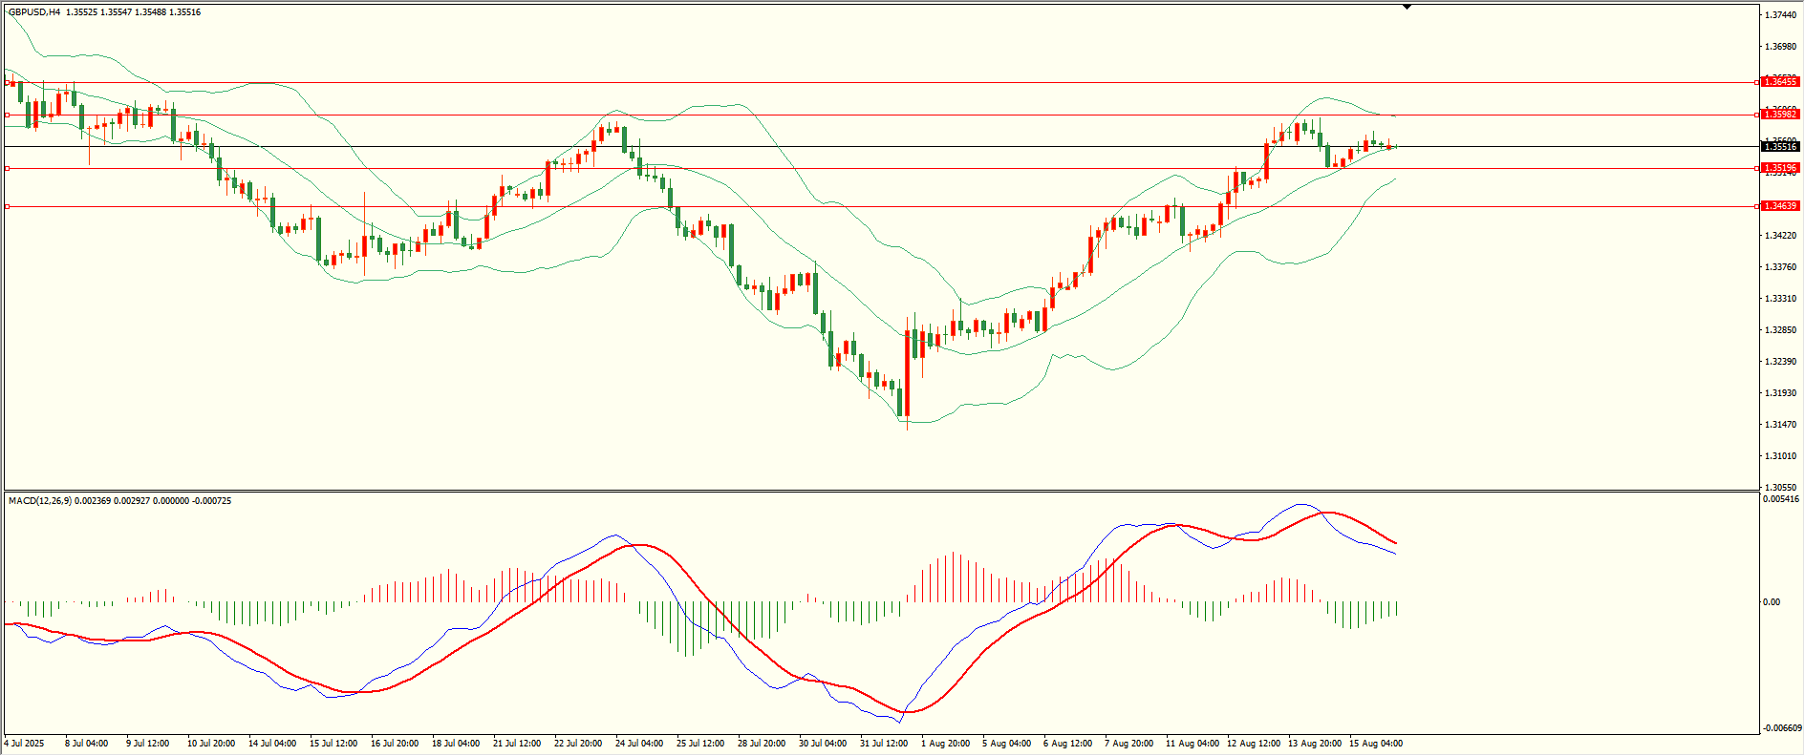Click the 15 Aug 04:00 time axis label
The width and height of the screenshot is (1805, 756).
(1375, 744)
